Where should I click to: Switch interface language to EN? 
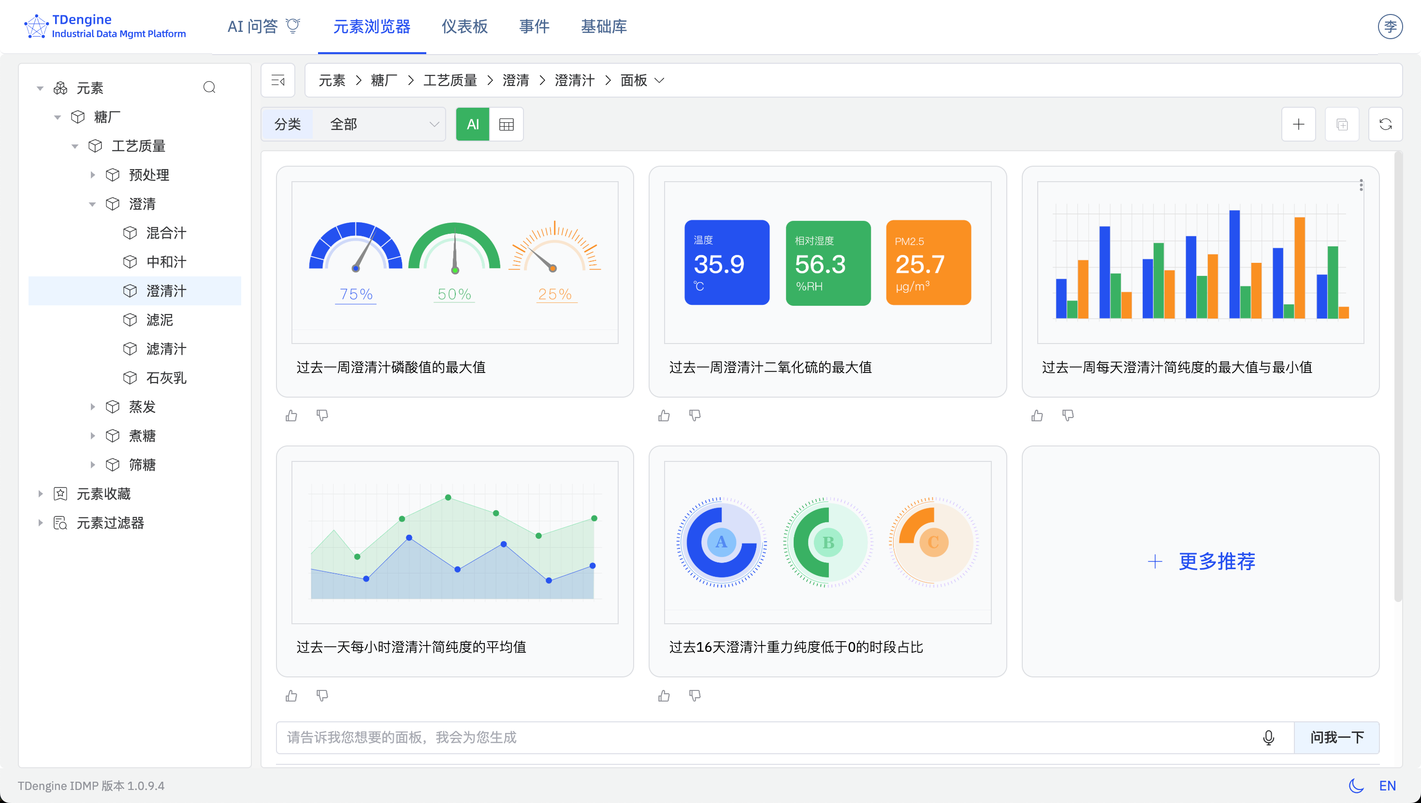pyautogui.click(x=1389, y=785)
